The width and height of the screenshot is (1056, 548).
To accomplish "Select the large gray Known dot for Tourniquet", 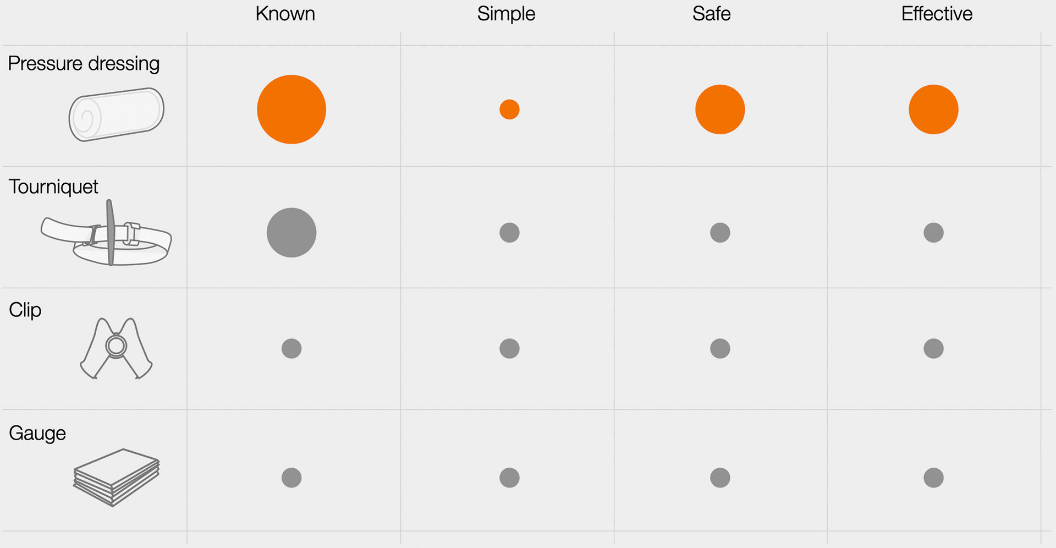I will [x=291, y=233].
